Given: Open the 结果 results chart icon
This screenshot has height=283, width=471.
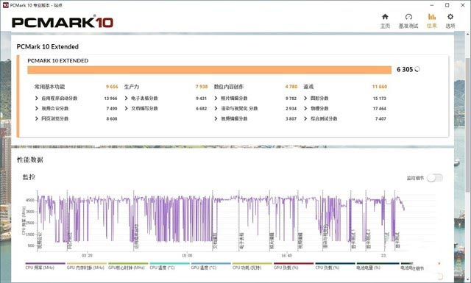Looking at the screenshot, I should pyautogui.click(x=432, y=17).
